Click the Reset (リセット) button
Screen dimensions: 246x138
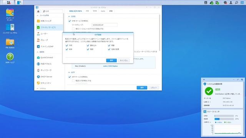click(x=154, y=88)
